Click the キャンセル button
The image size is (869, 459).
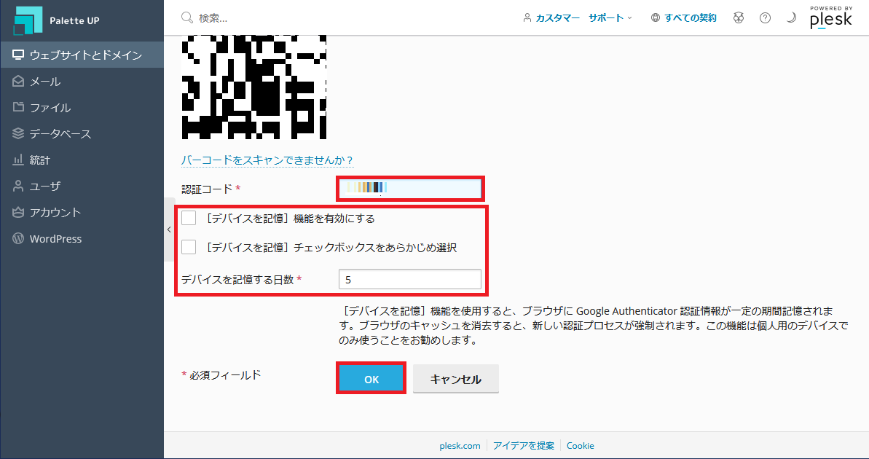point(455,379)
